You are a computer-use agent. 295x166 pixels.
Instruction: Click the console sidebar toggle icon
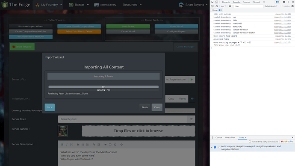tap(212, 6)
